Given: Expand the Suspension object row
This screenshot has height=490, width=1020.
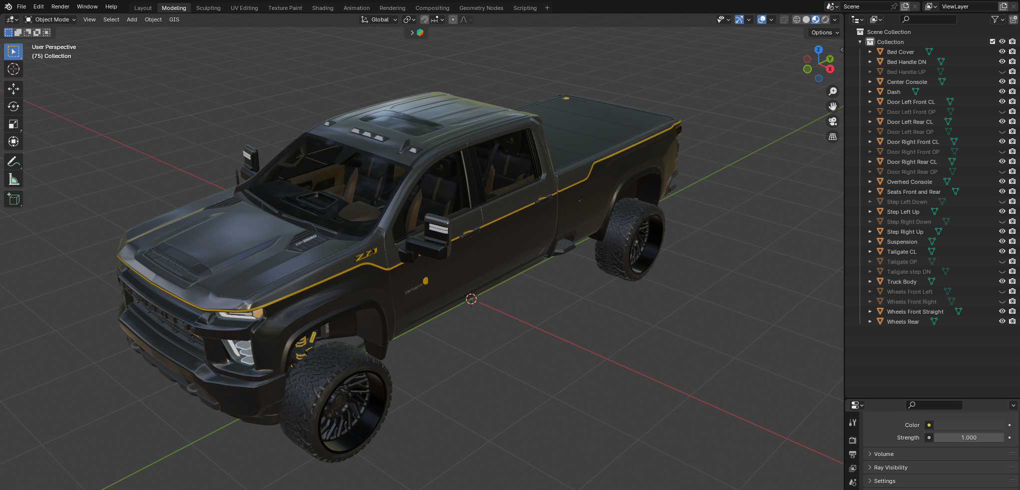Looking at the screenshot, I should (x=870, y=241).
